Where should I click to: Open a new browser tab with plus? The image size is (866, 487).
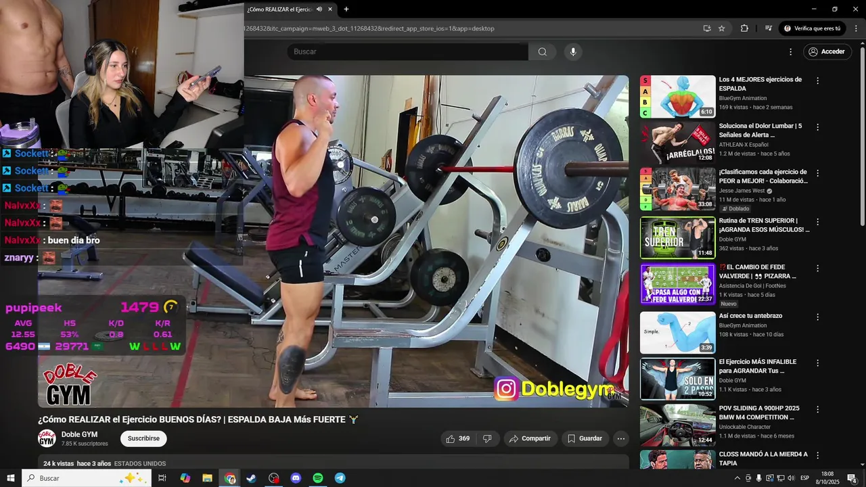(346, 9)
